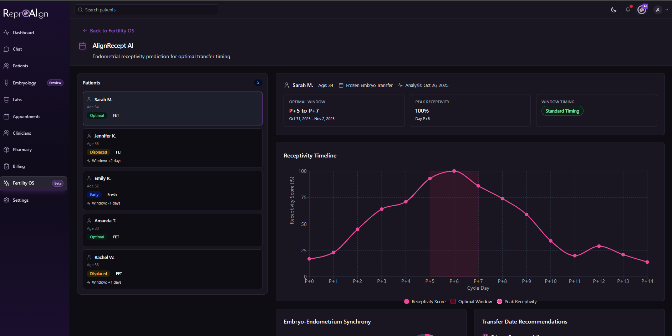Toggle Peak Receptivity legend item

click(517, 302)
